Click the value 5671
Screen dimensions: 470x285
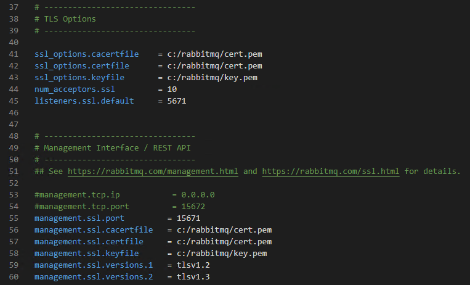176,101
